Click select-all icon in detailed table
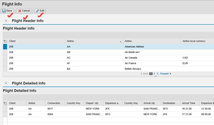The width and height of the screenshot is (214, 125). coord(5,103)
